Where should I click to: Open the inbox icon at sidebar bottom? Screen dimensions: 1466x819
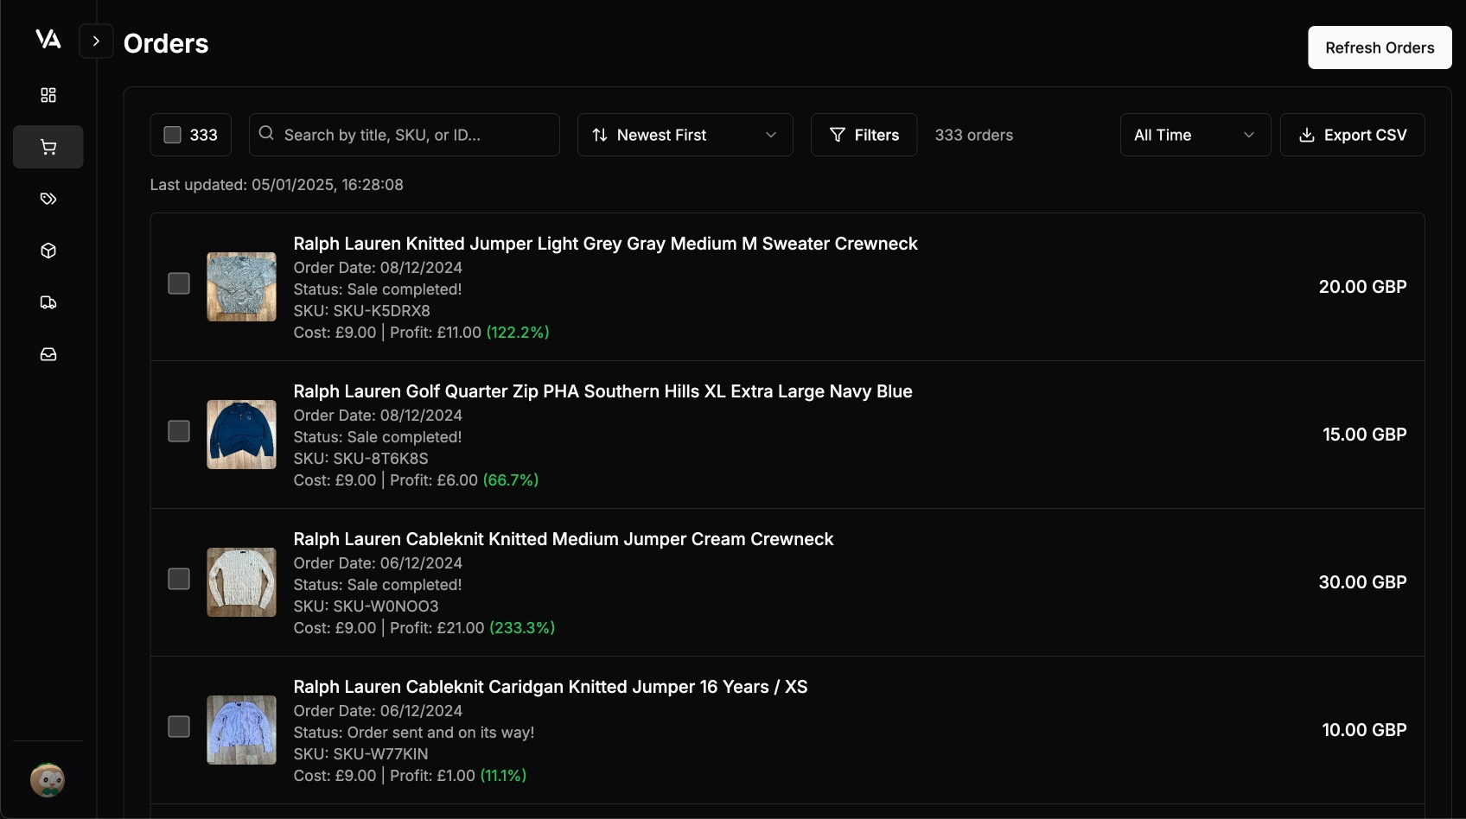48,354
